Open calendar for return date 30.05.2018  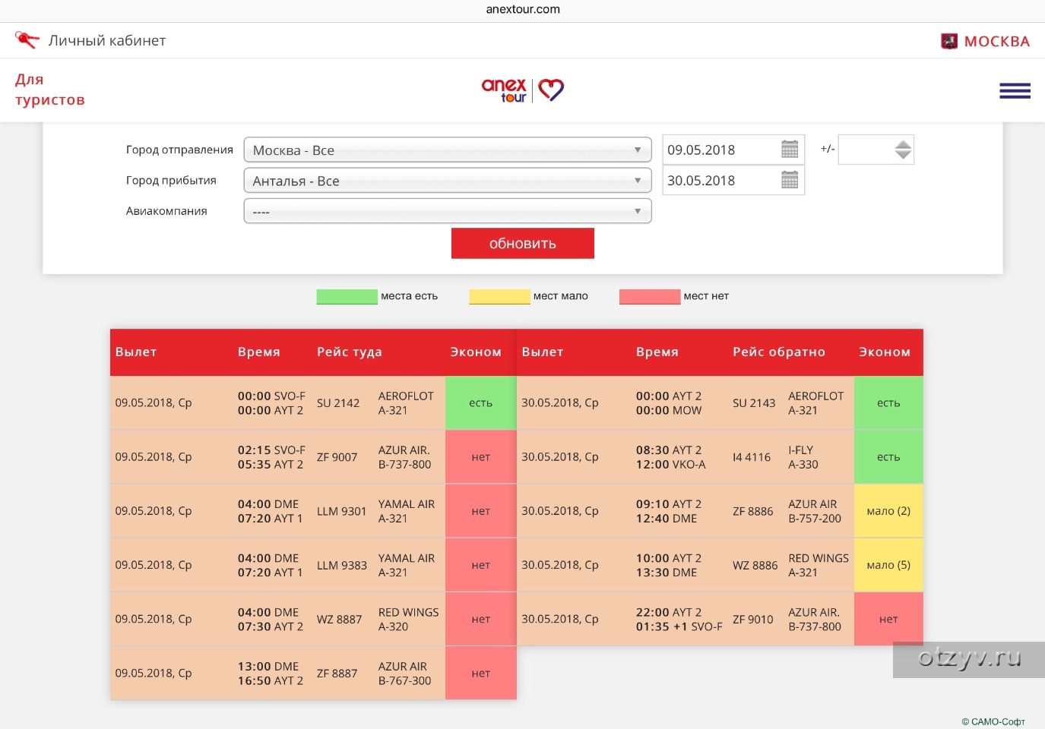(790, 180)
